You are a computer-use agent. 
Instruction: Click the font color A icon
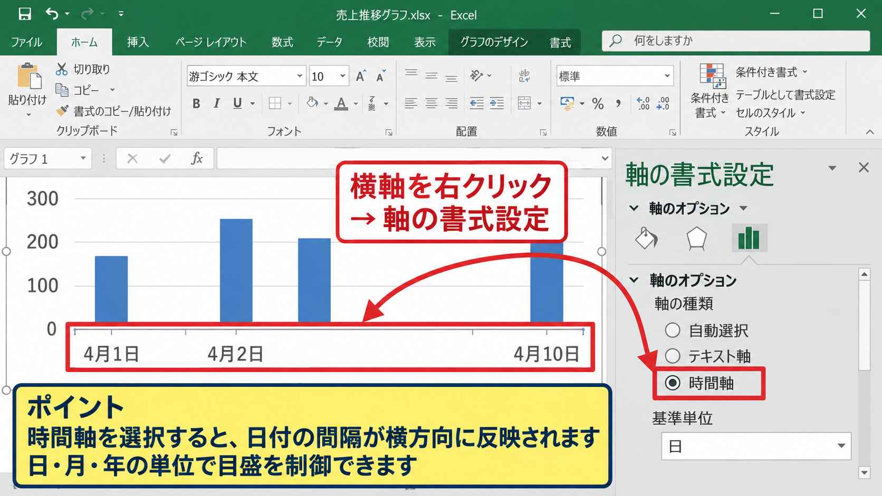(342, 103)
